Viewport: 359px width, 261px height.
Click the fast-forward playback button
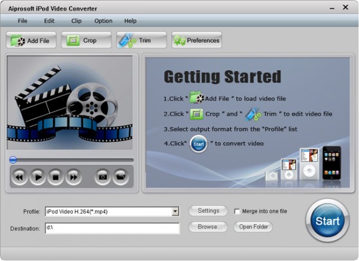pos(74,177)
